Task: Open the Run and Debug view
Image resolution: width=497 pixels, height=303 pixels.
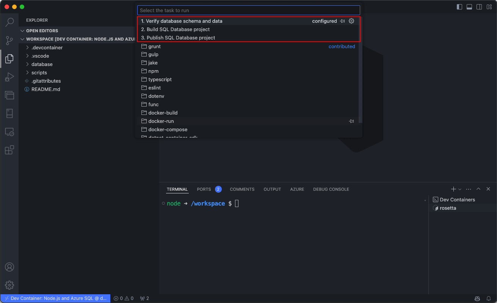Action: (9, 77)
